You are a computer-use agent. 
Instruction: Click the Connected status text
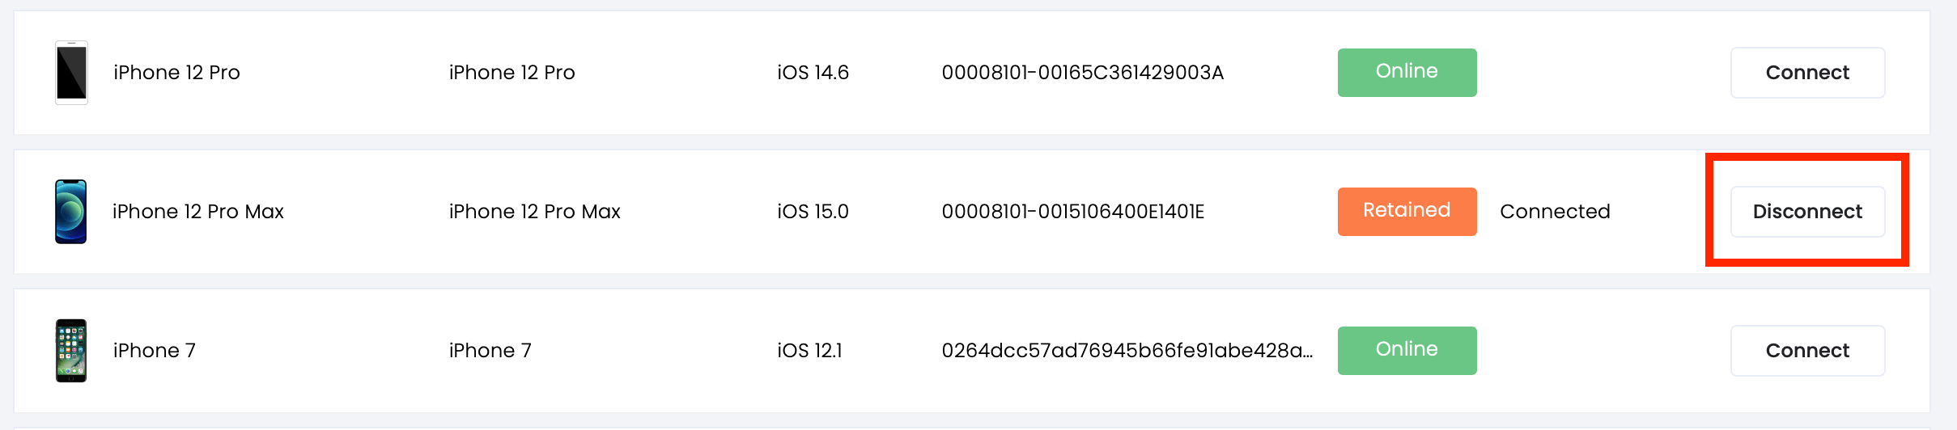point(1555,212)
